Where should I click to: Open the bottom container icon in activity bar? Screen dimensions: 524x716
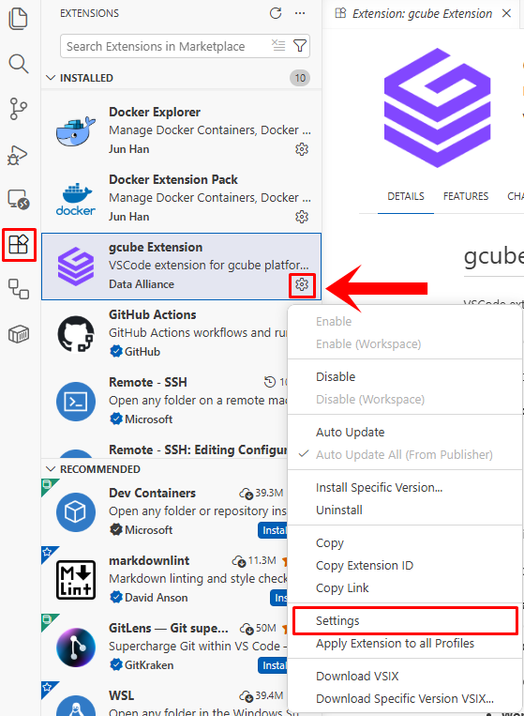19,334
